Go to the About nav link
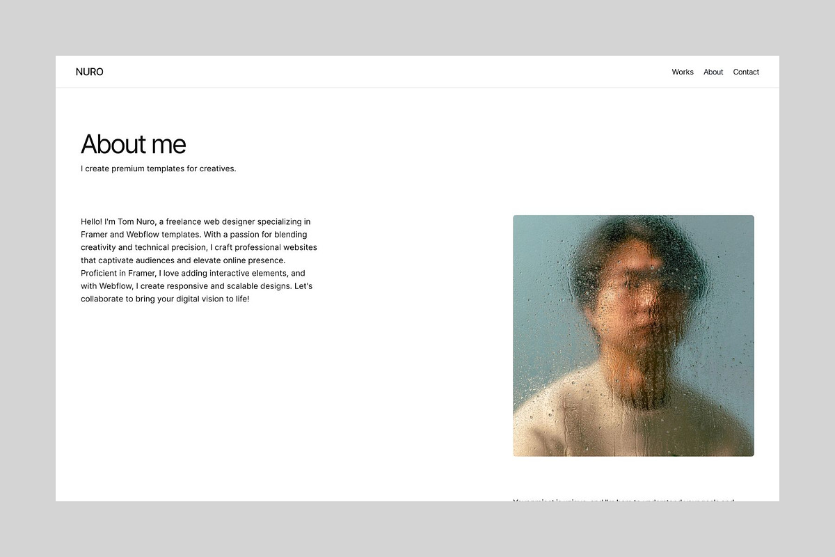This screenshot has width=835, height=557. click(x=713, y=72)
